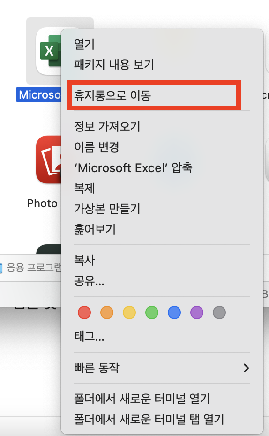
Task: Apply the purple tag color
Action: (x=197, y=312)
